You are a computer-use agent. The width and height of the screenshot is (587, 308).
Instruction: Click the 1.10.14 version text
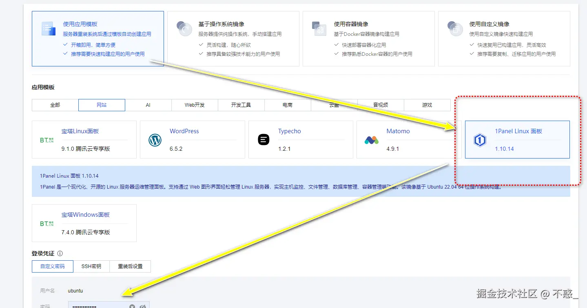[x=504, y=149]
